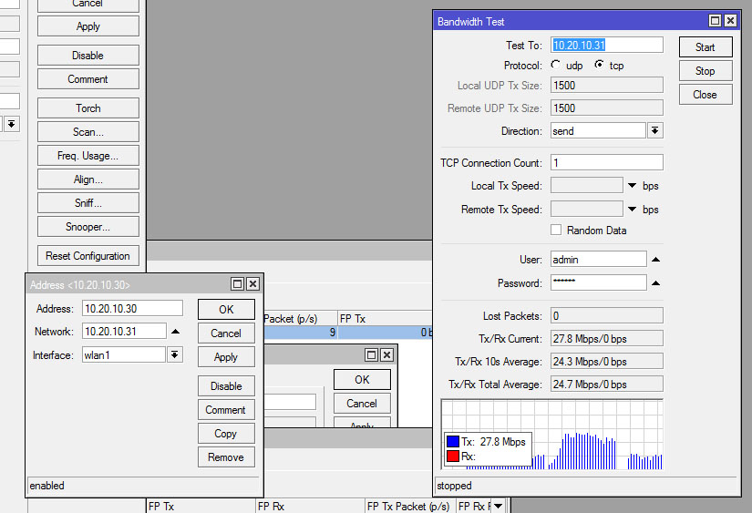The image size is (752, 513).
Task: Collapse Password field arrow
Action: pos(655,283)
